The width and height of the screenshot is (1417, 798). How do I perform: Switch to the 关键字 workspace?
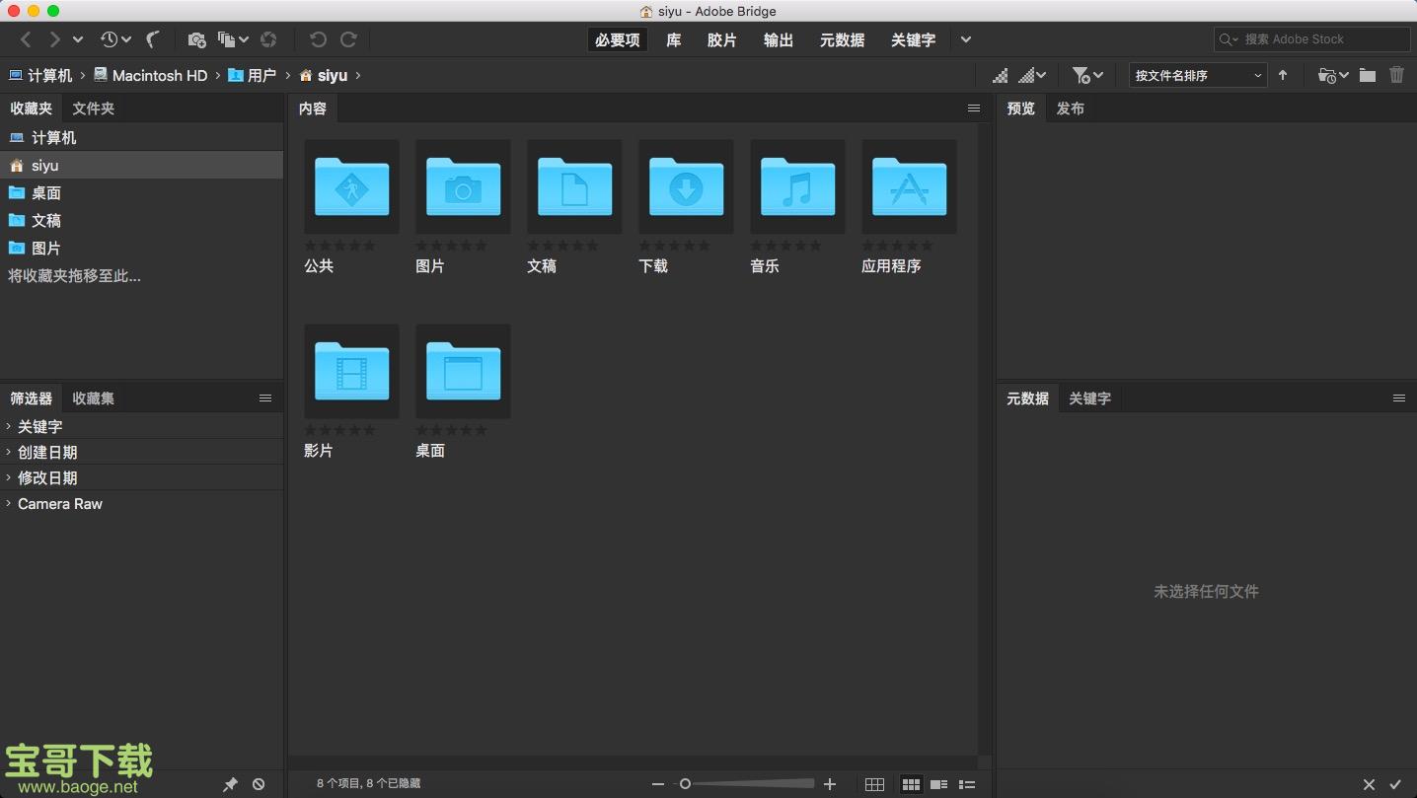click(x=913, y=39)
